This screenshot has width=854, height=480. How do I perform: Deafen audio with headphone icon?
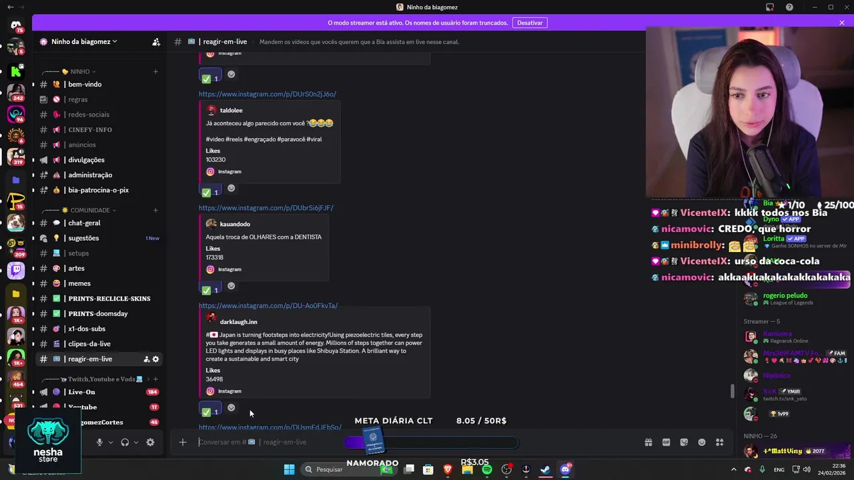[125, 442]
